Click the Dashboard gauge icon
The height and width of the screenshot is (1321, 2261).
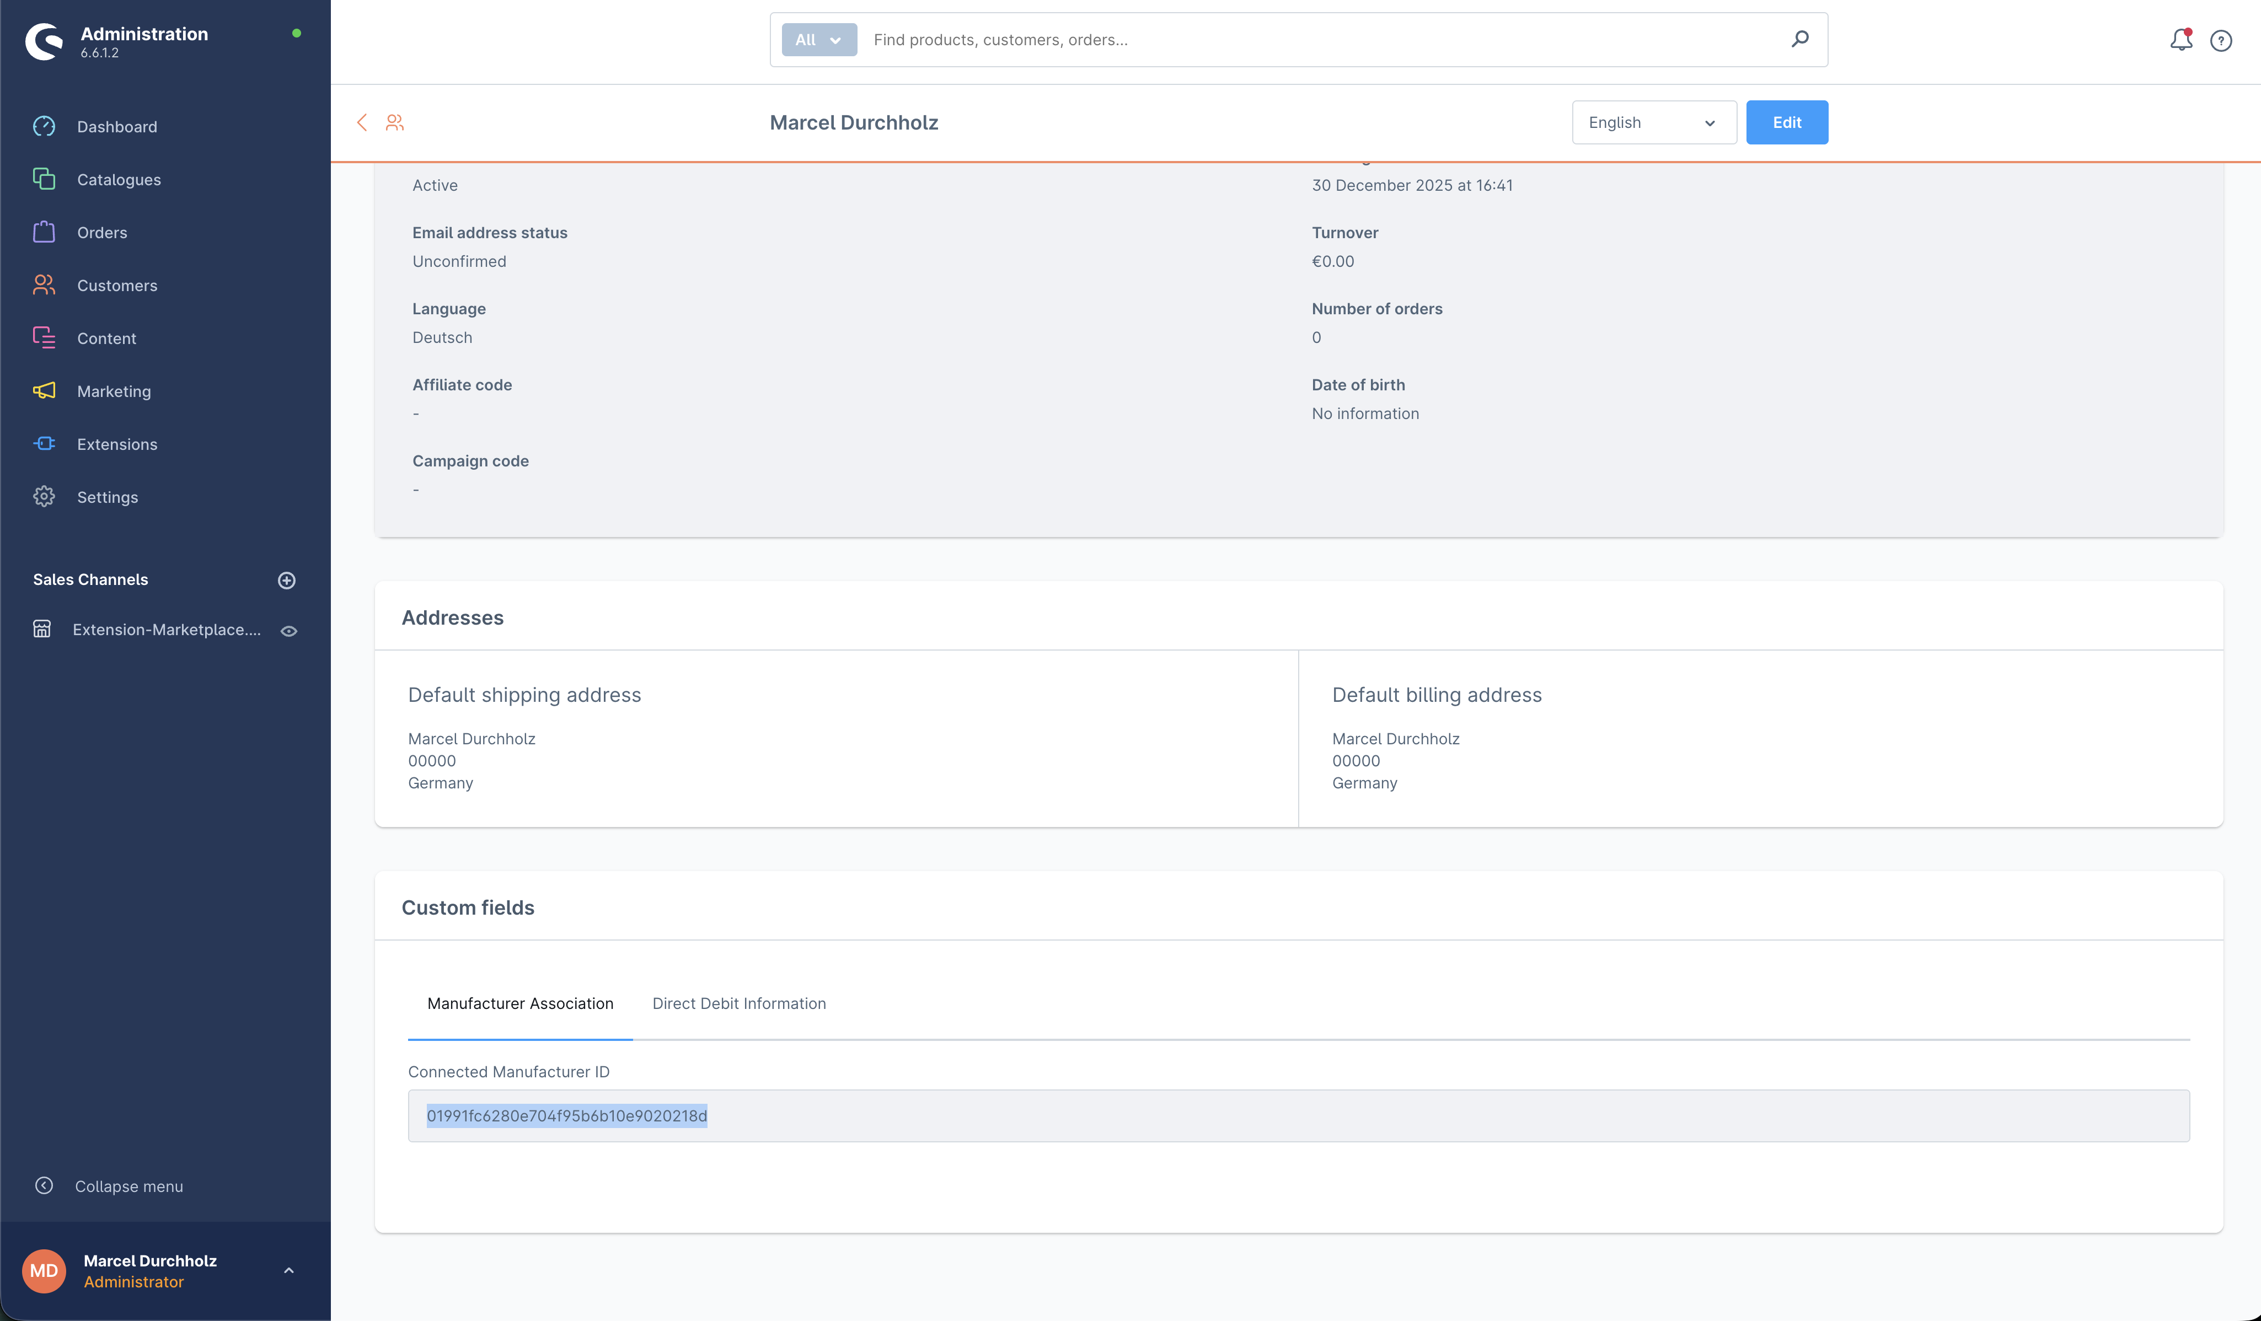click(44, 126)
